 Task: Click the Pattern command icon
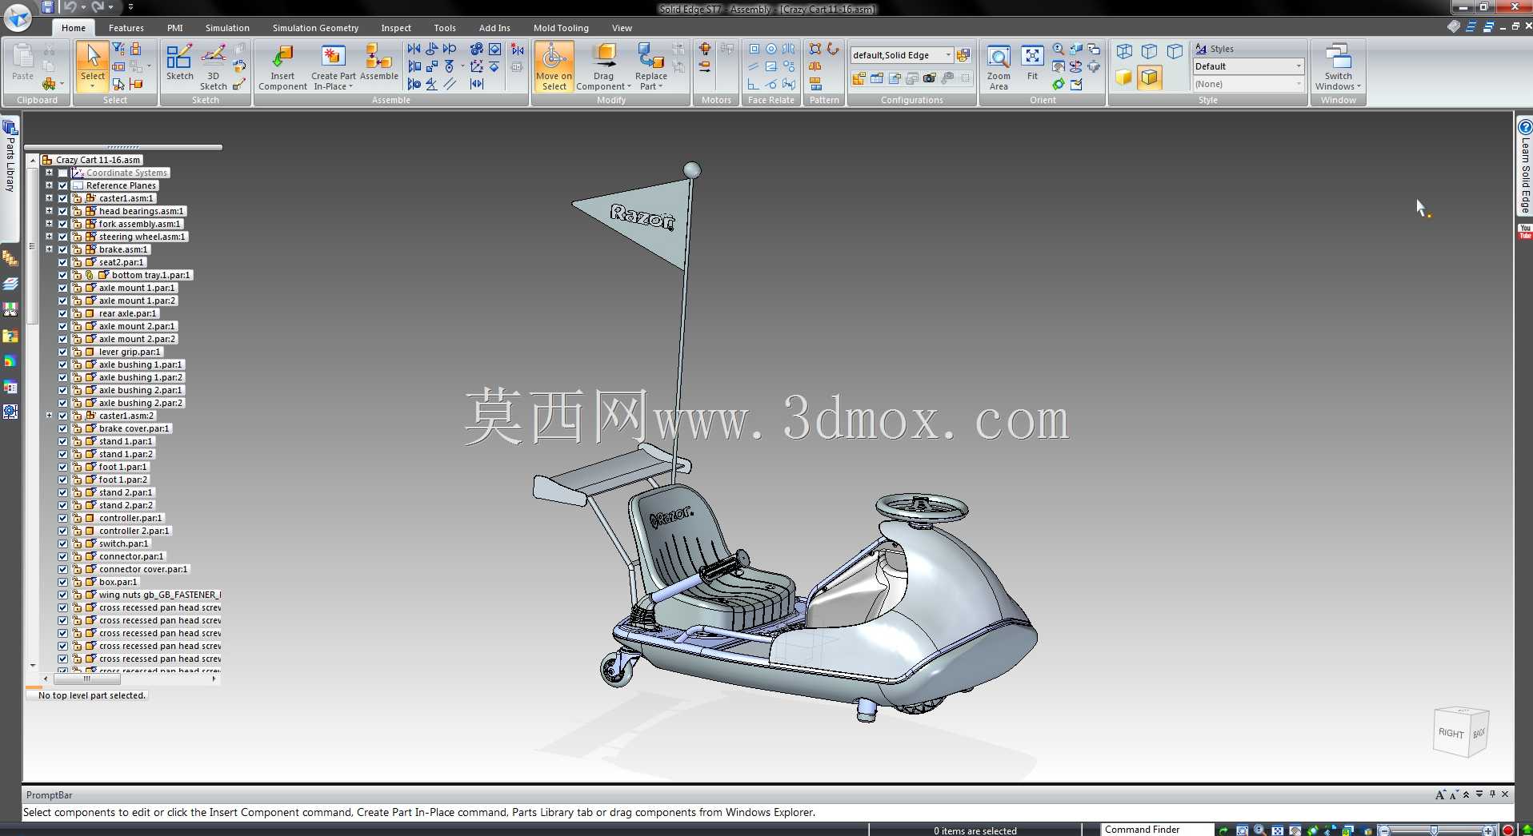pyautogui.click(x=815, y=50)
